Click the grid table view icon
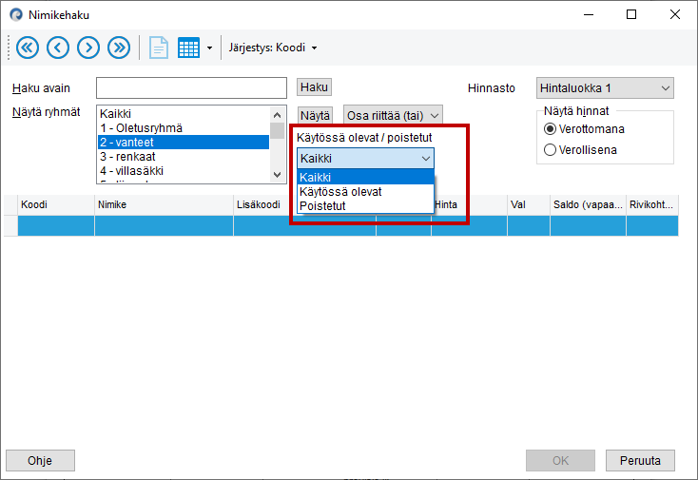 (x=188, y=48)
